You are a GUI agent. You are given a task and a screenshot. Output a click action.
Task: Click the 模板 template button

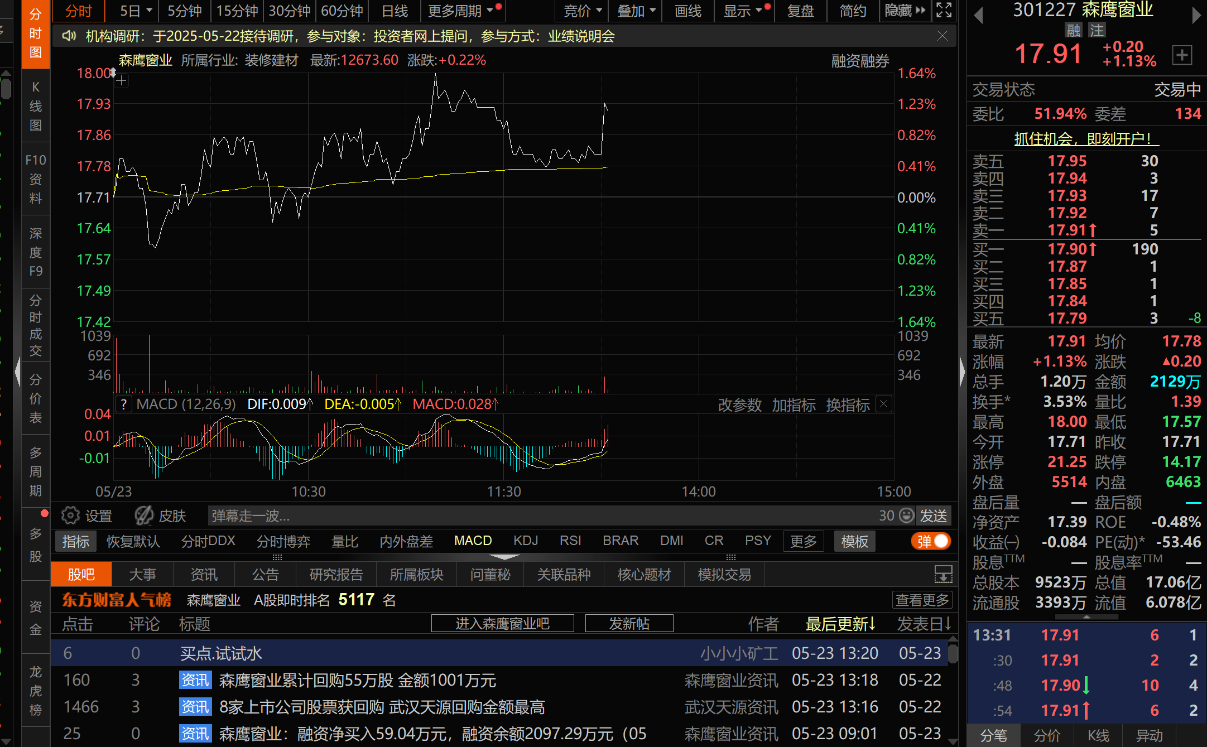pyautogui.click(x=854, y=541)
